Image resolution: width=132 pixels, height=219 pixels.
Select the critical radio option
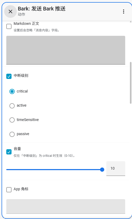coord(12,91)
